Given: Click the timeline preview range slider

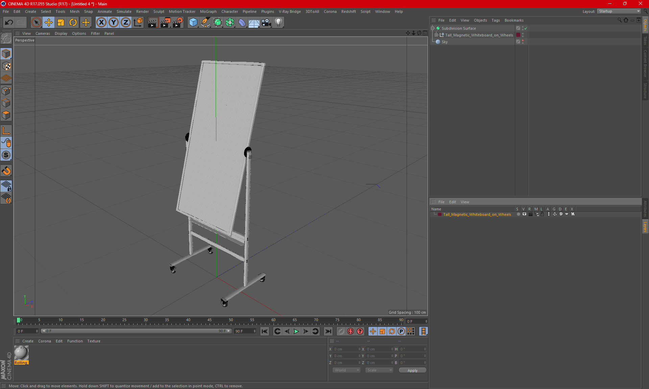Looking at the screenshot, I should [x=136, y=331].
